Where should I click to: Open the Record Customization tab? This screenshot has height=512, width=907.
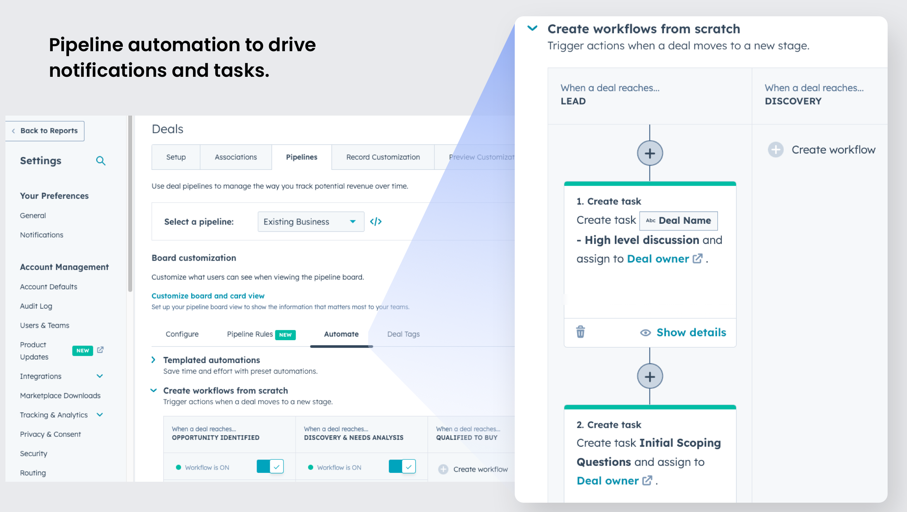coord(383,157)
